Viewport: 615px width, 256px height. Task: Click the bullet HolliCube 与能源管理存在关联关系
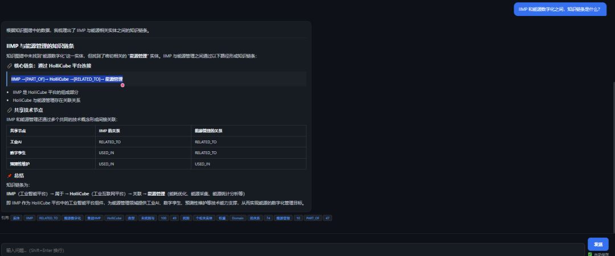click(46, 100)
